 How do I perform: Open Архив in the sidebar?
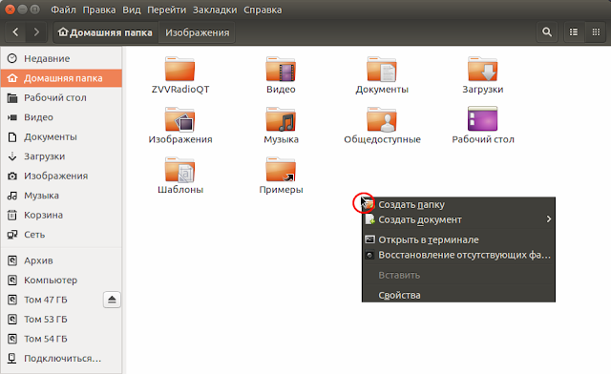tap(61, 260)
